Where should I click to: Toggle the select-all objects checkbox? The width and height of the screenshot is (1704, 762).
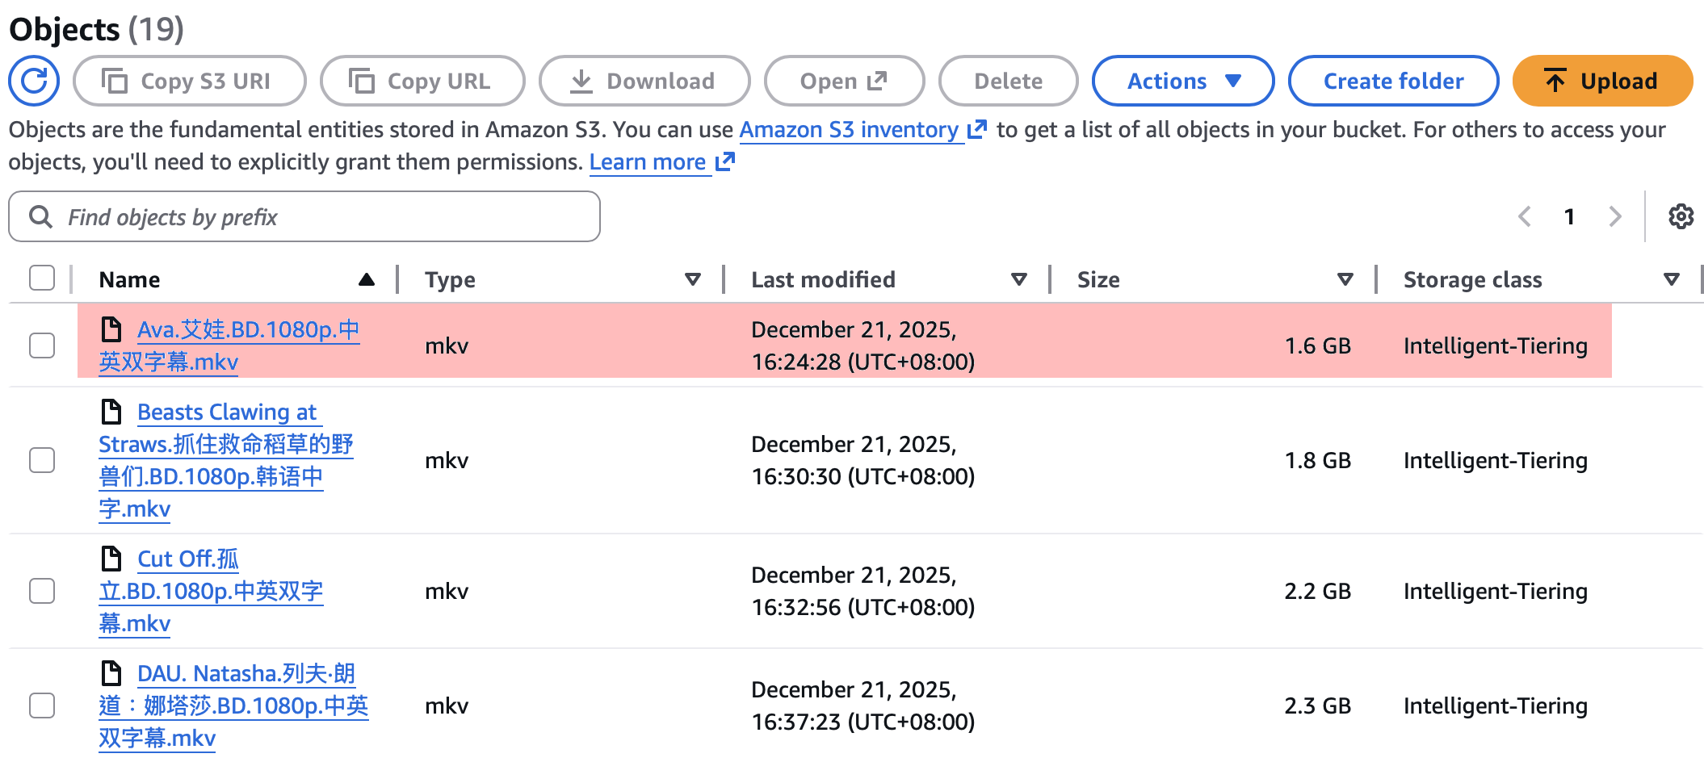pos(42,278)
